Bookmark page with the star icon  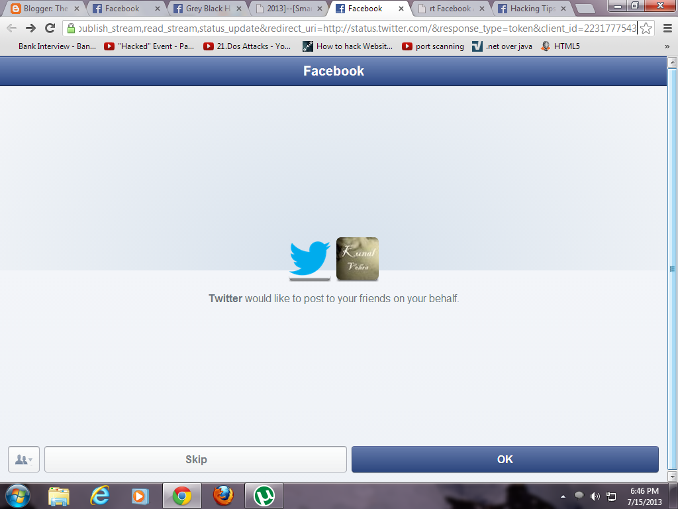[646, 28]
